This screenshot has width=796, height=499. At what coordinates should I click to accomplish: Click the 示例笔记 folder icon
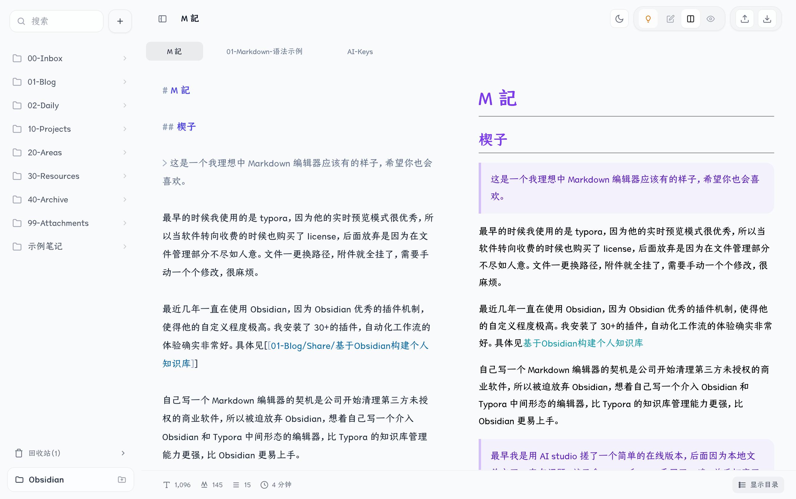pos(17,247)
